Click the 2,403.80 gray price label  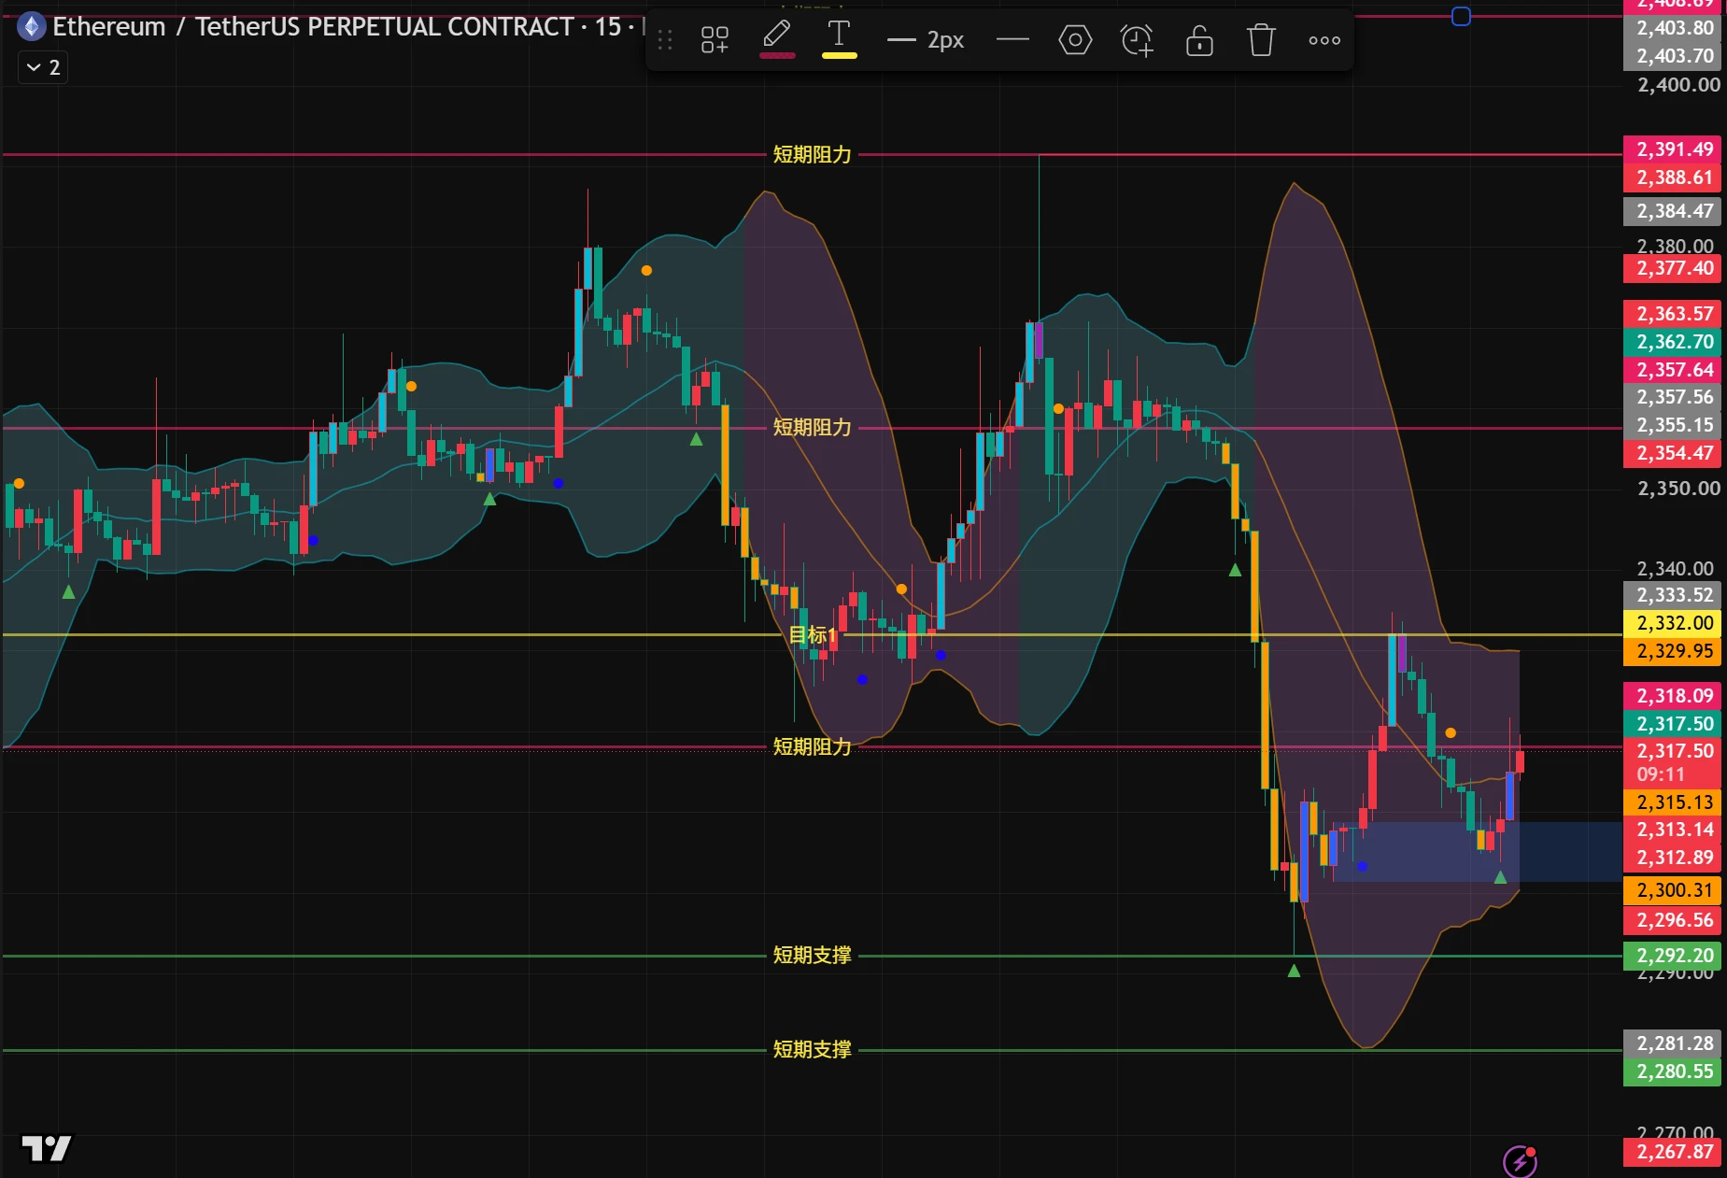pos(1674,28)
